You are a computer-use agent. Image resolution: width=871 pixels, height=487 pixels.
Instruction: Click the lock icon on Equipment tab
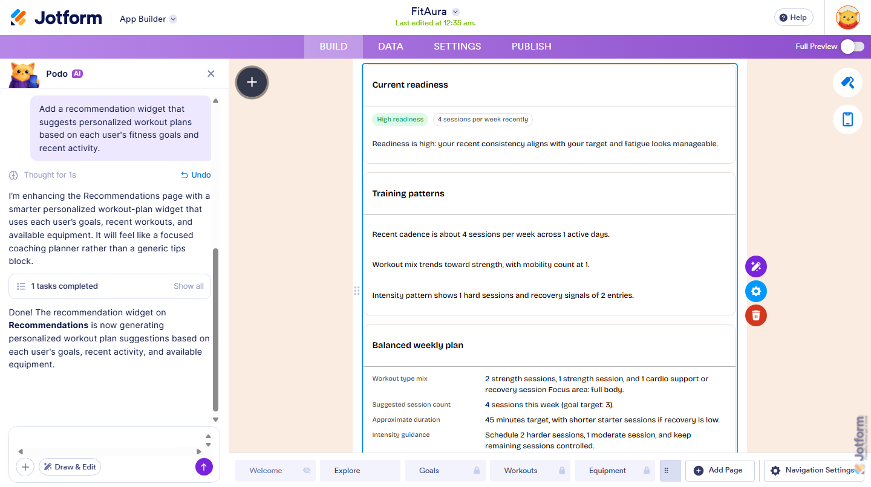(647, 471)
